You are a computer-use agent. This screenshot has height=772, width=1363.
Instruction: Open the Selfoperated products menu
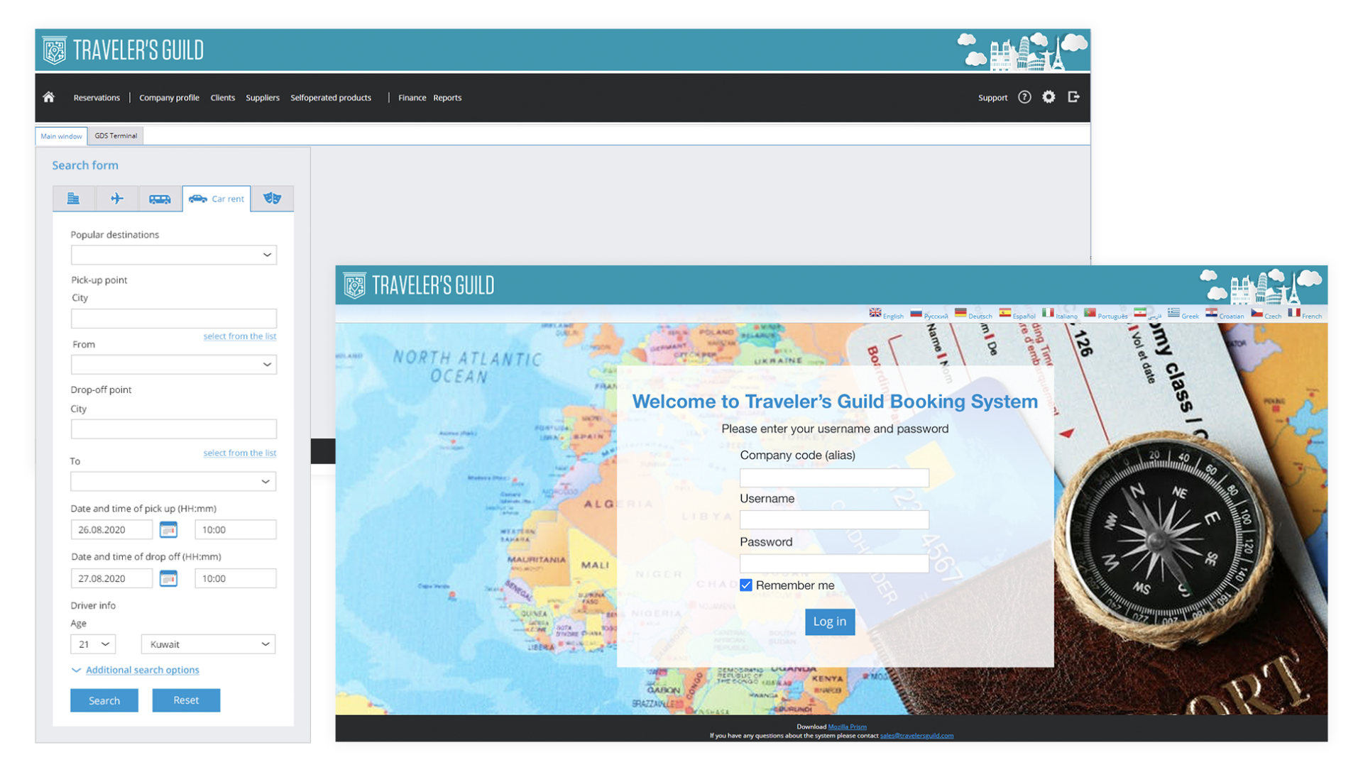click(331, 98)
